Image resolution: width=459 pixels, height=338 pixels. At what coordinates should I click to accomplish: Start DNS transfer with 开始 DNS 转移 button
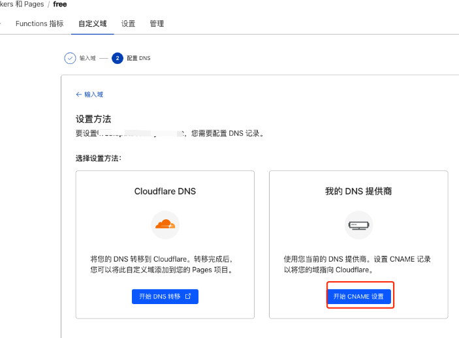click(165, 296)
